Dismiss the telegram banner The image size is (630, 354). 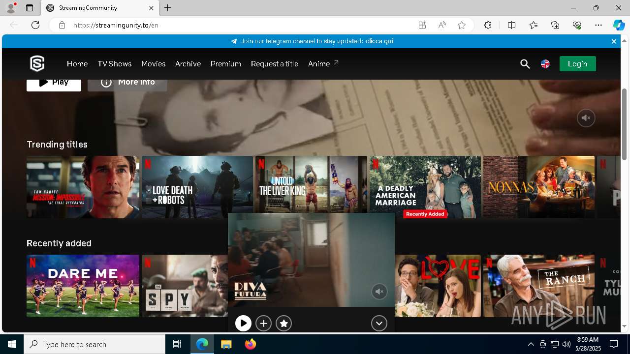(614, 41)
